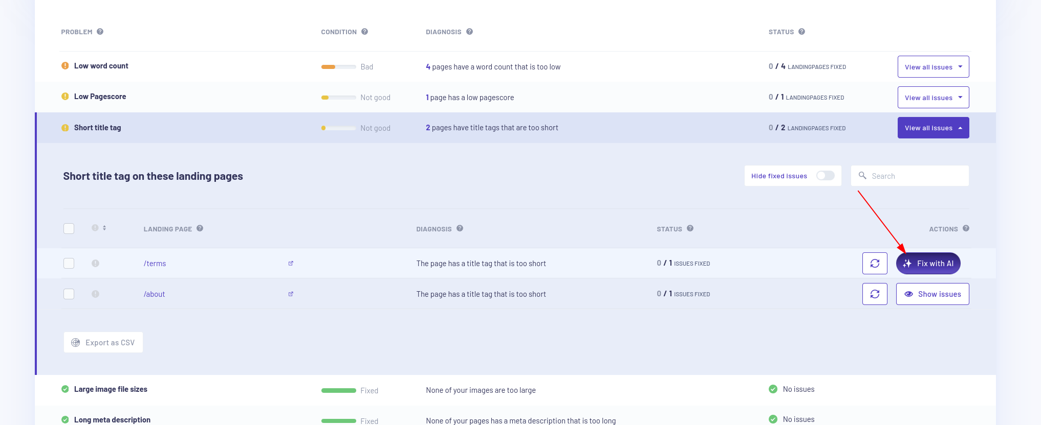This screenshot has width=1041, height=425.
Task: Click '0 / 4 LANDINGPAGES FIXED' status
Action: 807,66
